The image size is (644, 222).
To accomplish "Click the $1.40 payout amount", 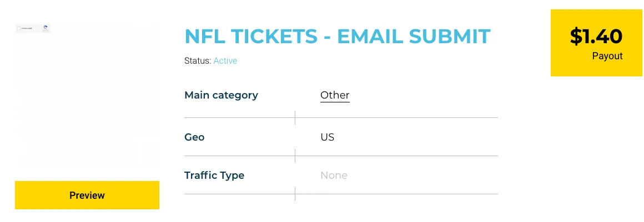I will tap(596, 37).
